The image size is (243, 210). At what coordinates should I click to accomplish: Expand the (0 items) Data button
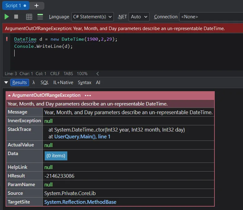56,156
